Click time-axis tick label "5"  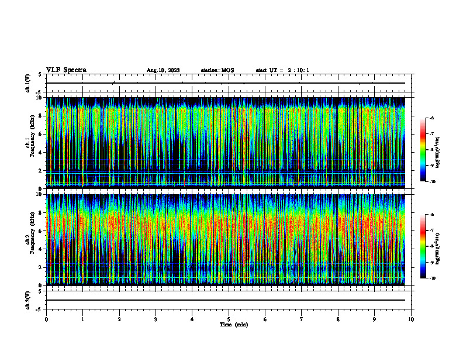(229, 319)
